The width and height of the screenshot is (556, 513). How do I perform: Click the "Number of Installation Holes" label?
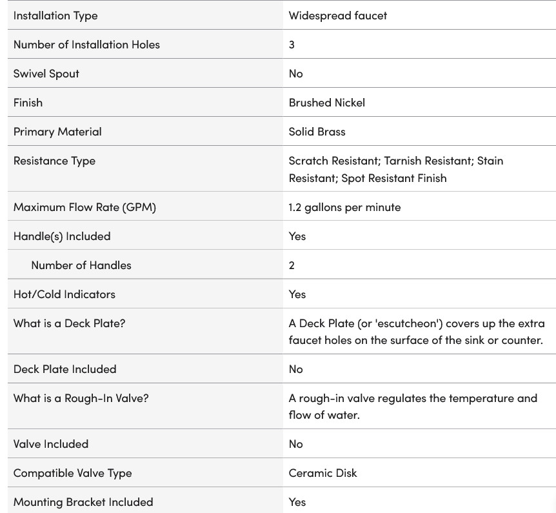coord(86,45)
